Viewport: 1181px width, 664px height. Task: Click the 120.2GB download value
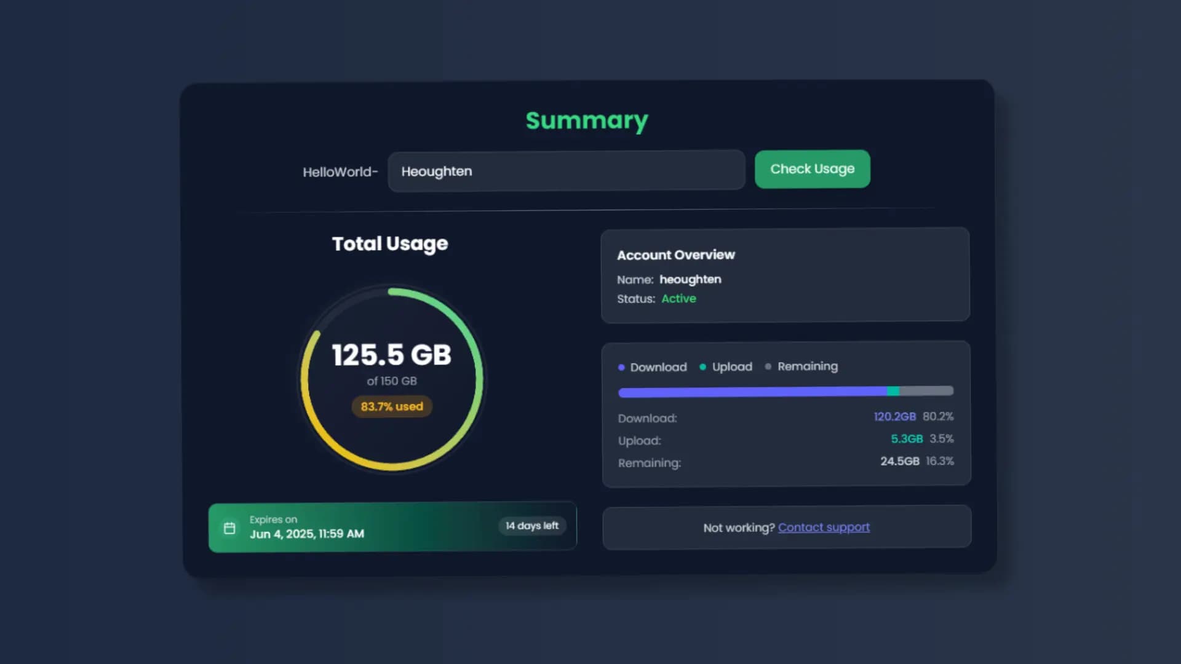pyautogui.click(x=894, y=417)
